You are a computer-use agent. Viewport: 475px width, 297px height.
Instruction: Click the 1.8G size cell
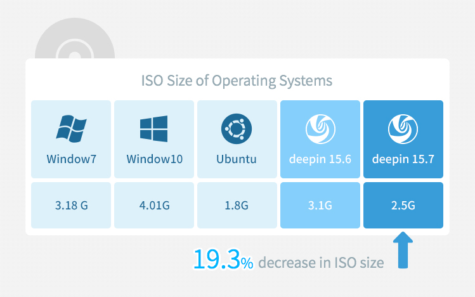(x=237, y=205)
